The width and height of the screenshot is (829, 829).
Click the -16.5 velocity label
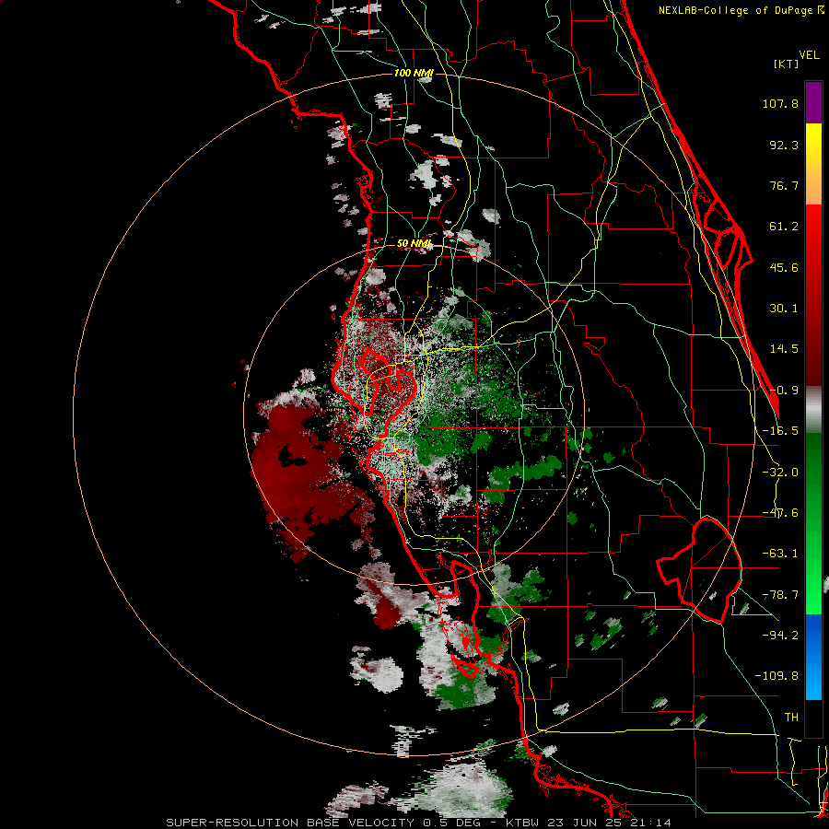[780, 431]
